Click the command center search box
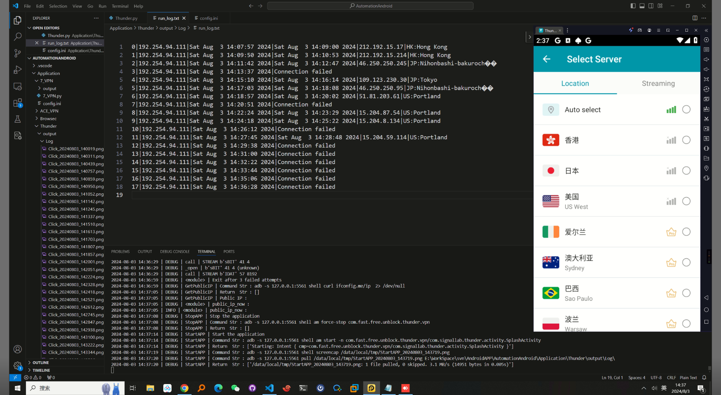This screenshot has width=721, height=395. pos(370,6)
